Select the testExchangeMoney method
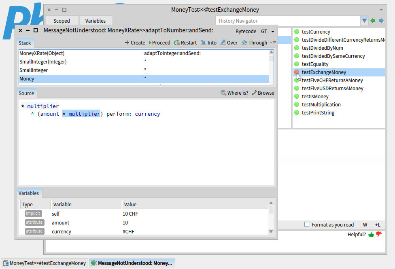The height and width of the screenshot is (269, 395). point(339,72)
